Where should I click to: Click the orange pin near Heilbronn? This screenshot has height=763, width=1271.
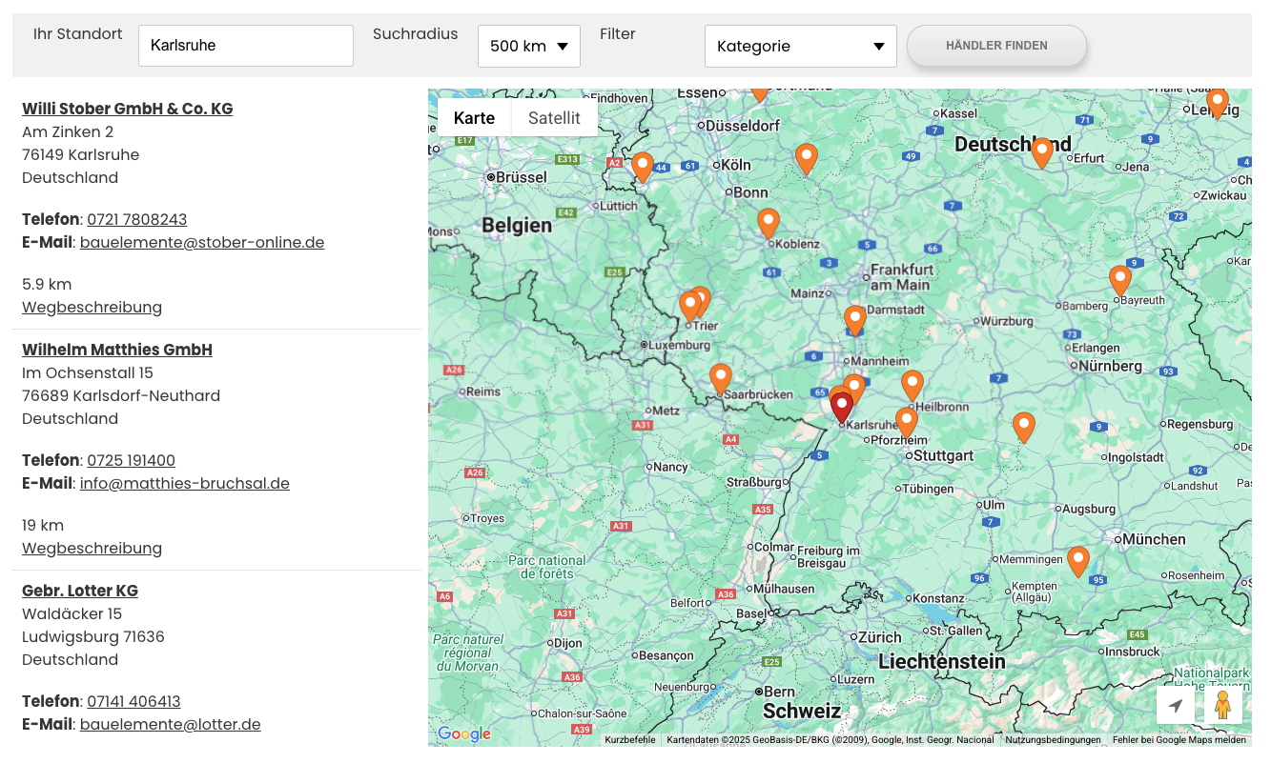912,385
